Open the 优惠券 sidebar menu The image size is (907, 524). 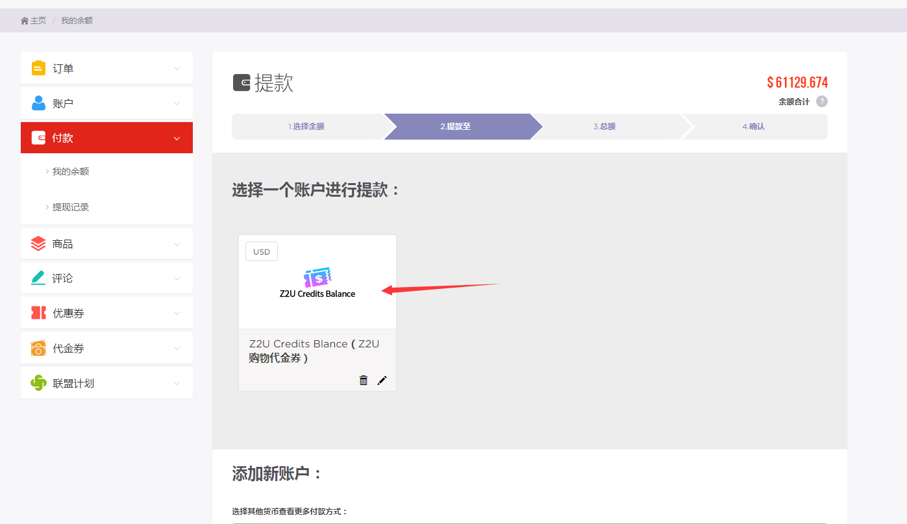tap(106, 313)
